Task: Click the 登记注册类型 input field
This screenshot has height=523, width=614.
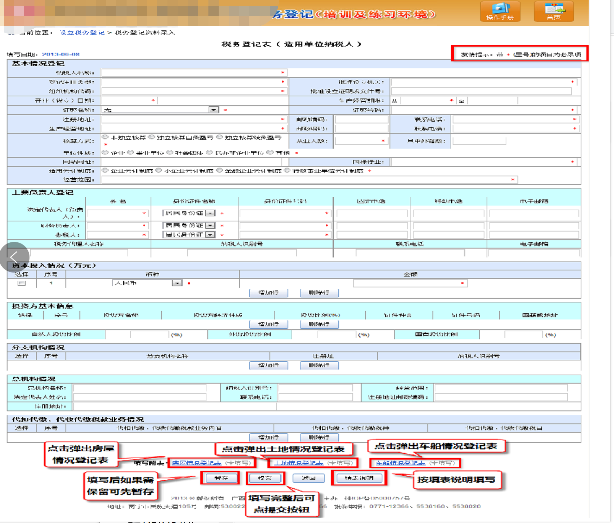Action: tap(194, 82)
